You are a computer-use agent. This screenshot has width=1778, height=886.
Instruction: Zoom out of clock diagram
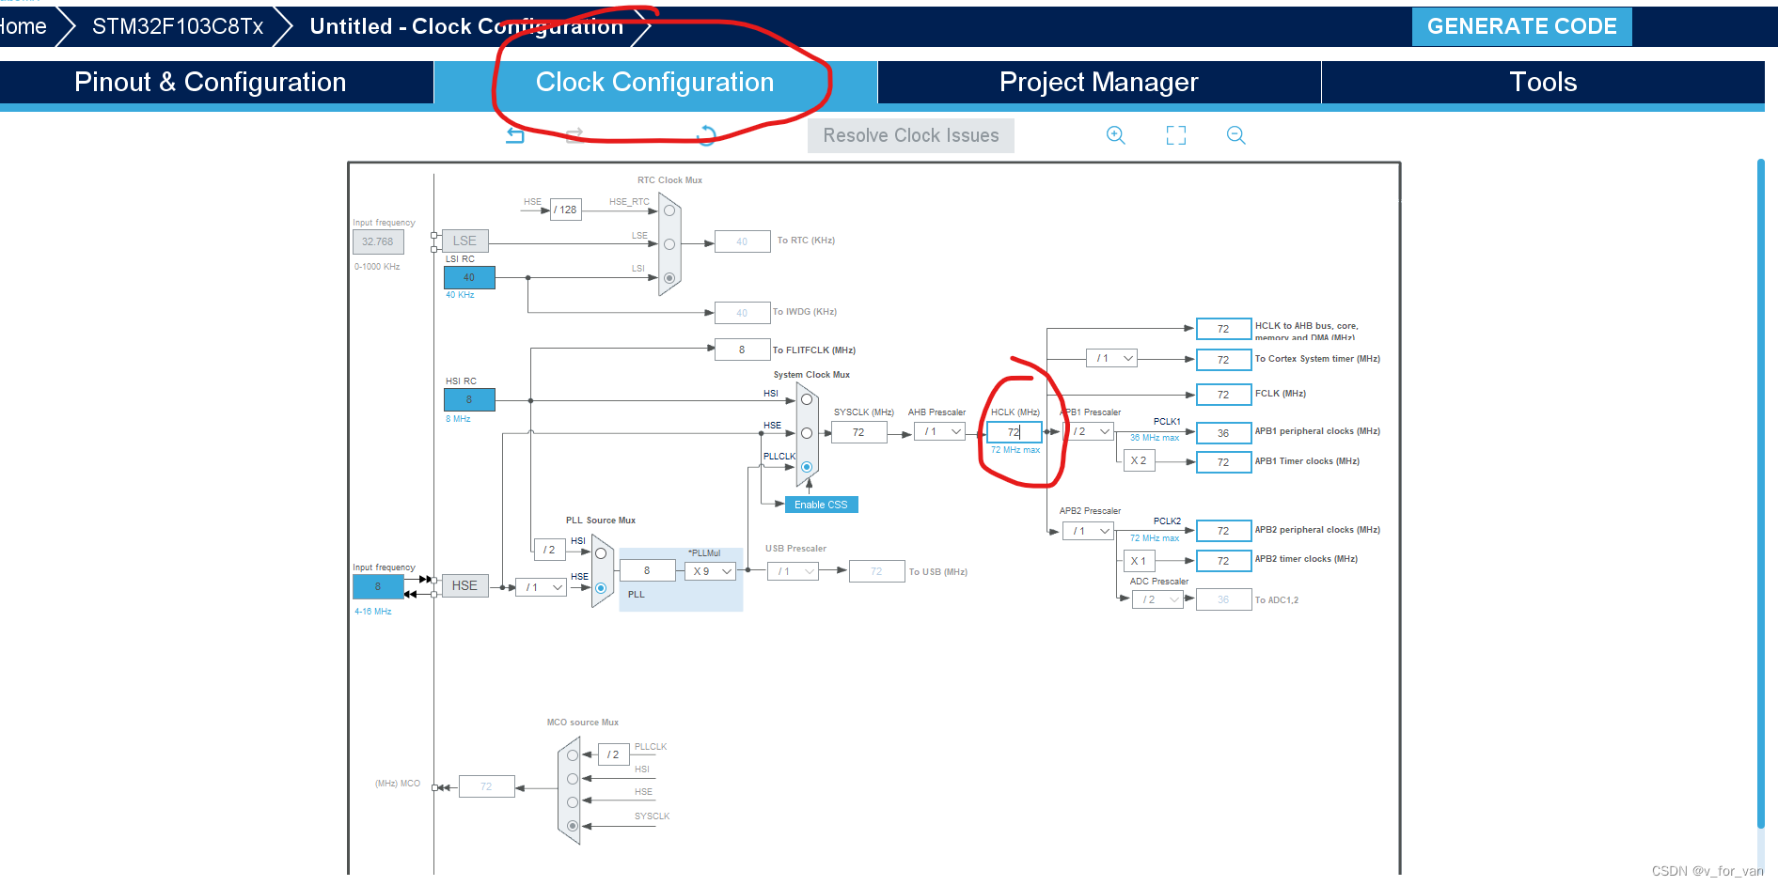pyautogui.click(x=1236, y=135)
